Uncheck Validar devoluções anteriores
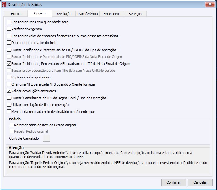Image resolution: width=217 pixels, height=190 pixels. [9, 91]
